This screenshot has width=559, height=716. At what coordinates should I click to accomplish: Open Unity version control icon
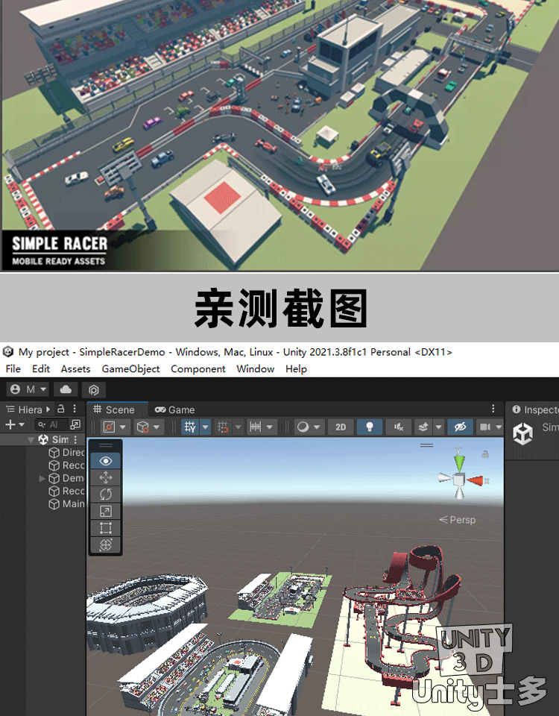94,389
